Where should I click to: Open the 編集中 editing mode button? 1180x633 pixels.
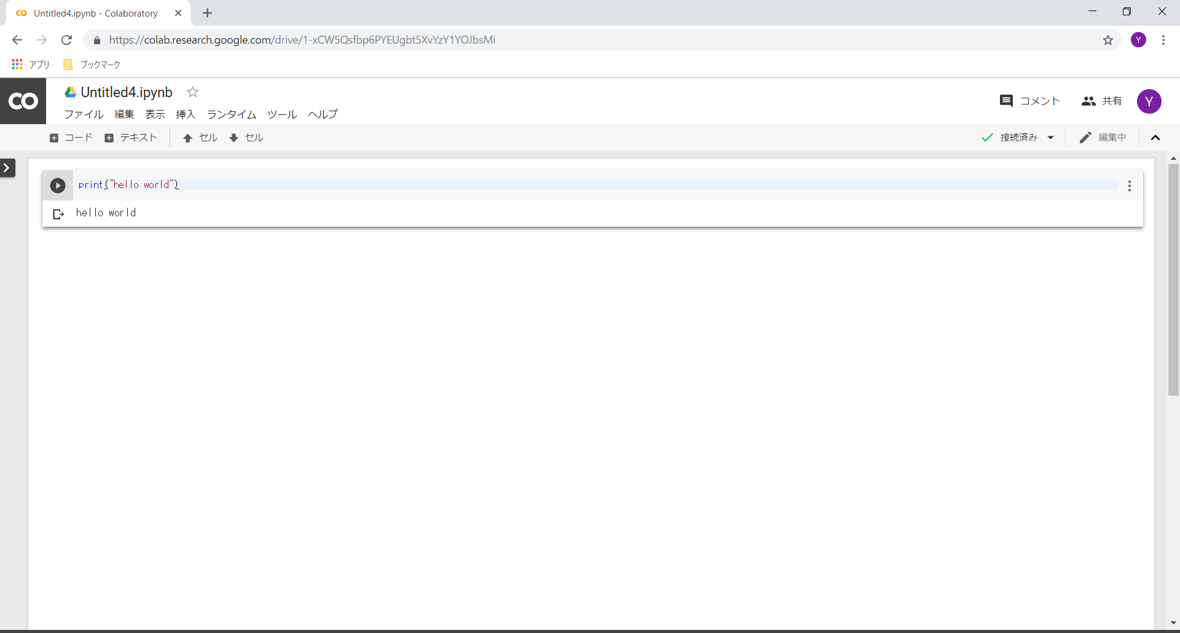pyautogui.click(x=1103, y=138)
